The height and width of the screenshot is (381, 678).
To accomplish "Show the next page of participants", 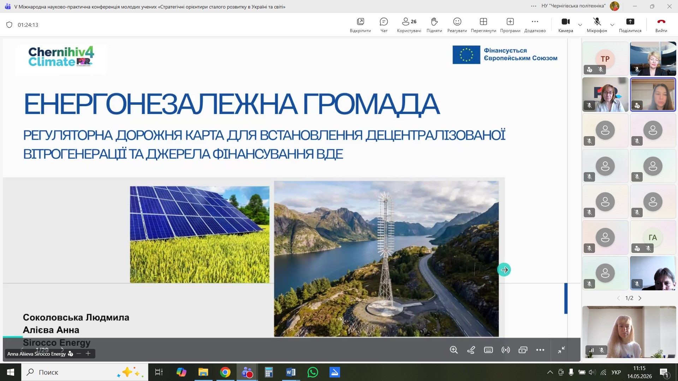I will [x=640, y=298].
